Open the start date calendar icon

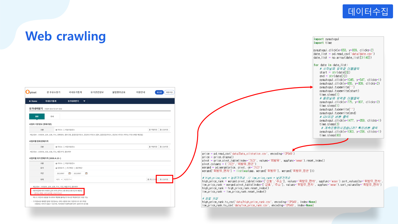pos(70,173)
